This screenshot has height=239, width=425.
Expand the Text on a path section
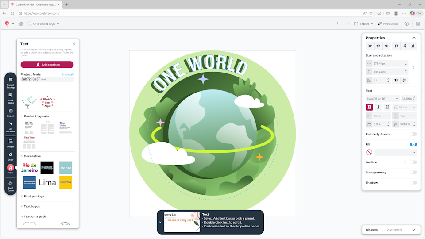pos(35,216)
